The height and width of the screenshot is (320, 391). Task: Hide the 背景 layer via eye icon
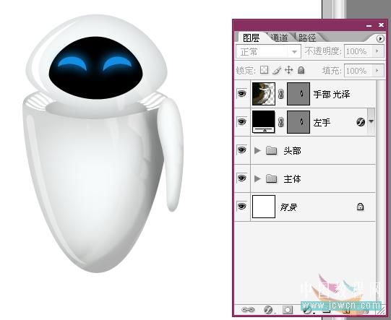(241, 207)
